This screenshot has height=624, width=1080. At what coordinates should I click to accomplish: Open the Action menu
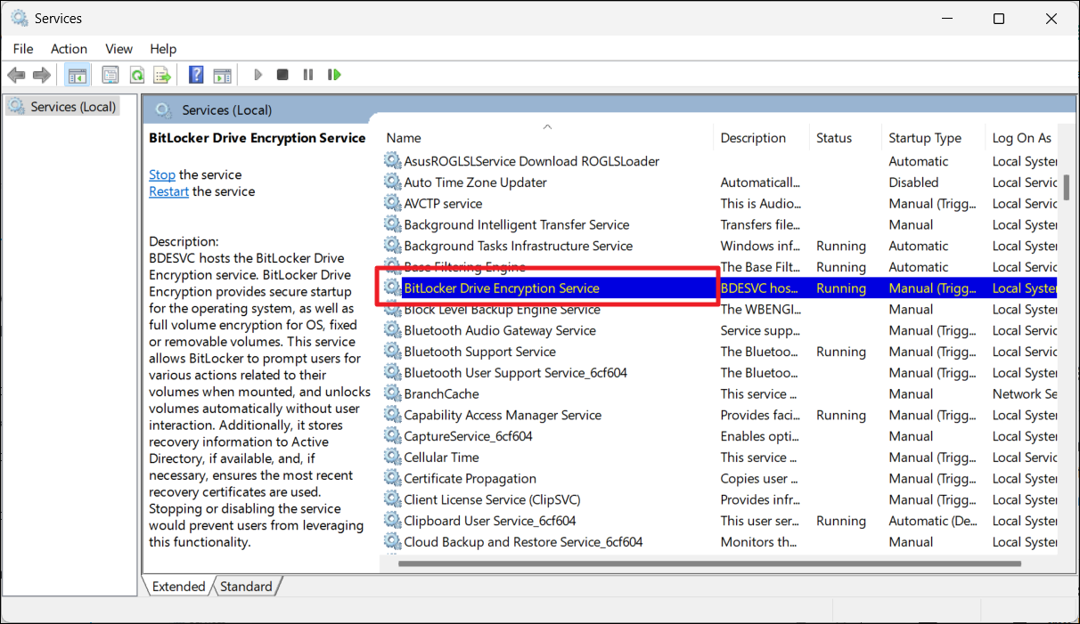tap(69, 49)
